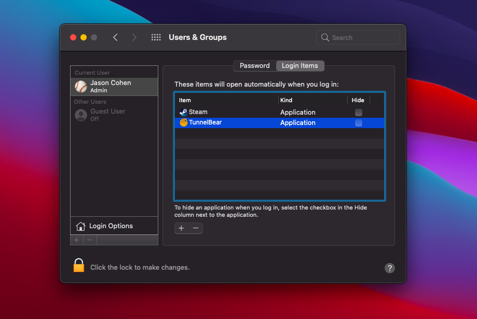Minimize the window with yellow button
Viewport: 477px width, 319px height.
tap(84, 37)
